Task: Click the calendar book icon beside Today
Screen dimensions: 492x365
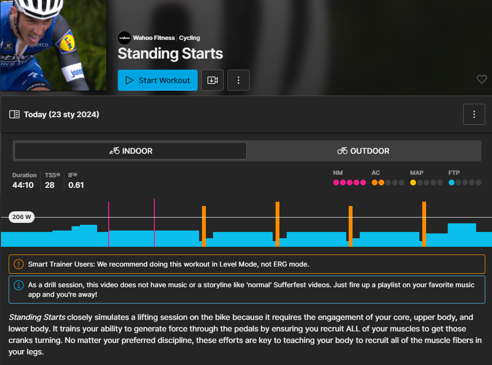Action: pyautogui.click(x=14, y=114)
